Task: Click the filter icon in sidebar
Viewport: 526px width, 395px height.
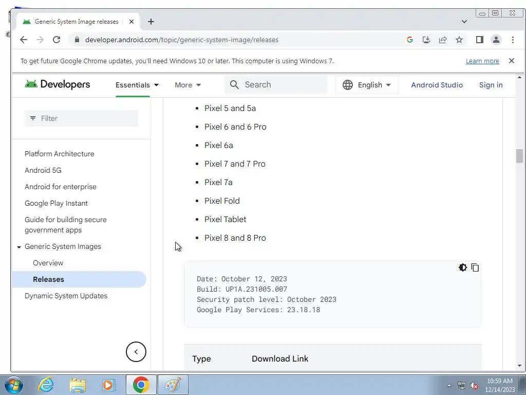Action: click(33, 118)
